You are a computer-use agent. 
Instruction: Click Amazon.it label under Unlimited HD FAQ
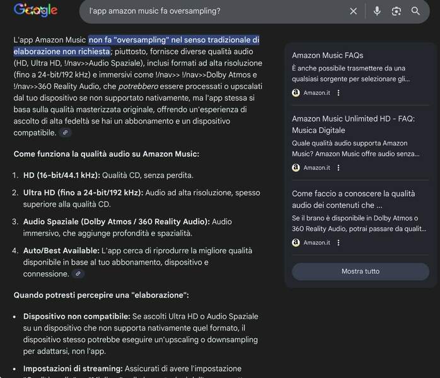pyautogui.click(x=316, y=168)
